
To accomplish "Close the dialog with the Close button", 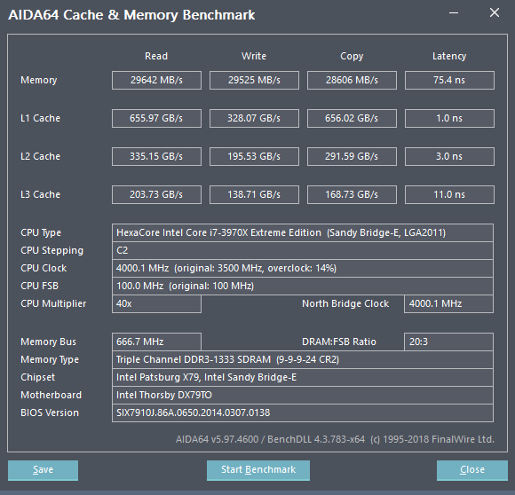I will coord(472,470).
